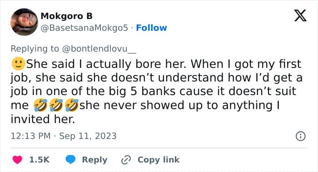Click the chain link icon
This screenshot has height=172, width=318.
point(126,160)
